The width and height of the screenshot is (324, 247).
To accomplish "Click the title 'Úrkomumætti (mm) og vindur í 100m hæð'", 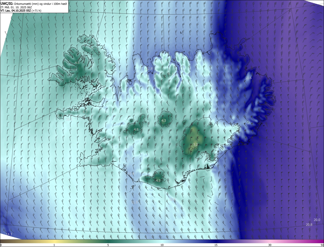I will 40,3.
